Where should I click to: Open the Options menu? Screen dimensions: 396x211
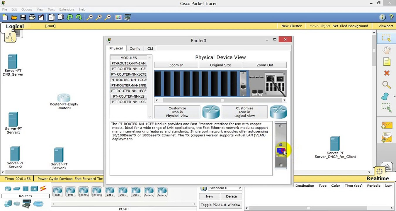(27, 9)
